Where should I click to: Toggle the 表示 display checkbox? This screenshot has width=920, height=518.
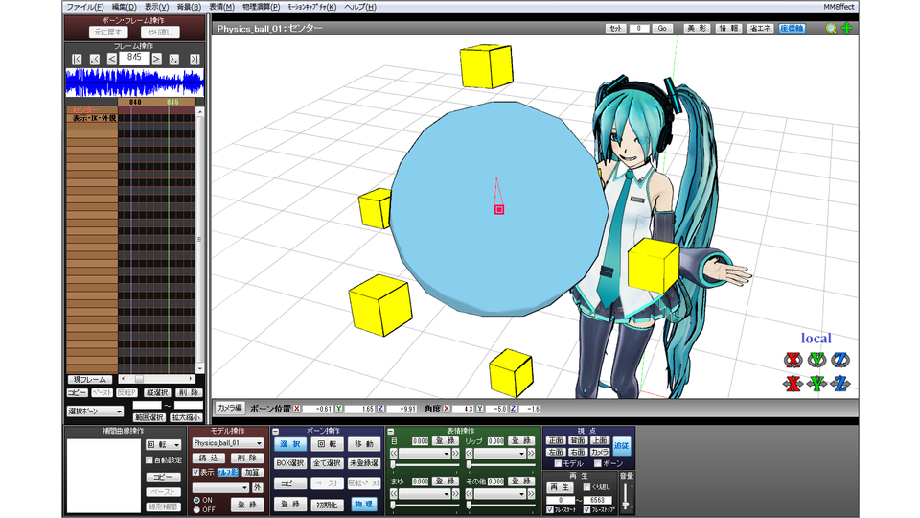coord(195,472)
